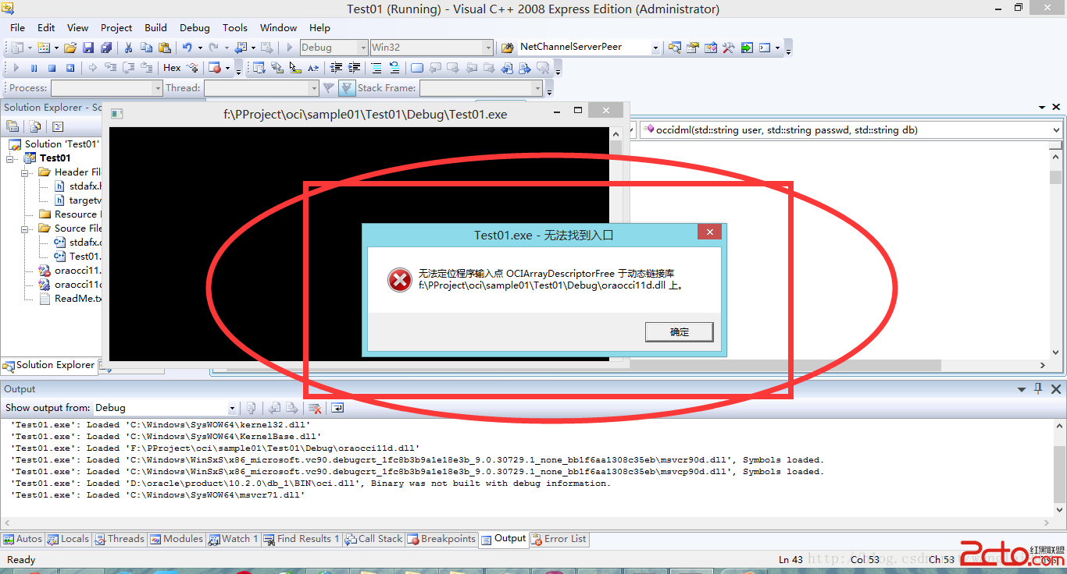
Task: Click the Paste clipboard icon
Action: coord(165,48)
